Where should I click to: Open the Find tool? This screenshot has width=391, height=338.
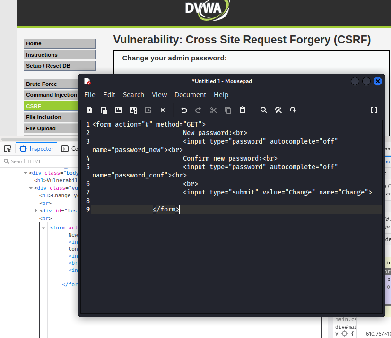pyautogui.click(x=264, y=110)
